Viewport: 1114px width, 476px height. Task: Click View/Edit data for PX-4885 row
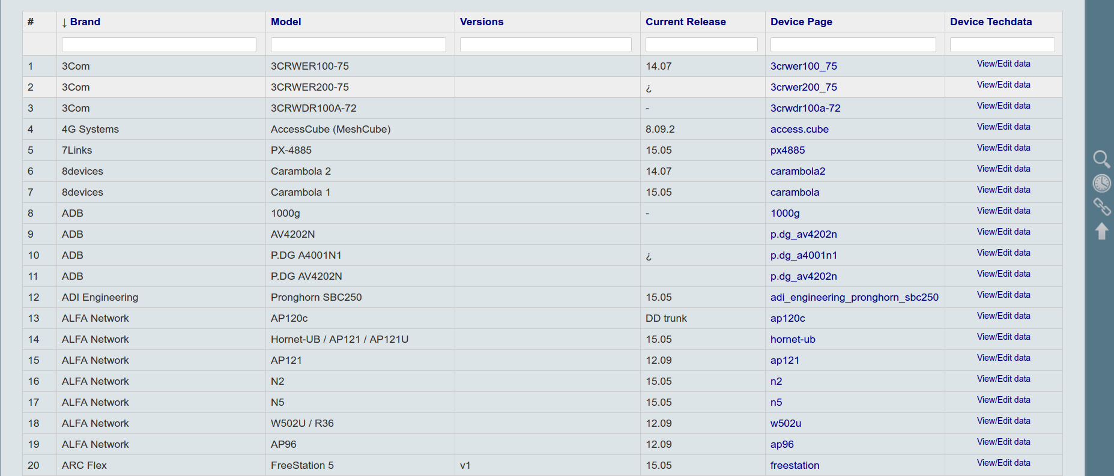(x=1003, y=148)
